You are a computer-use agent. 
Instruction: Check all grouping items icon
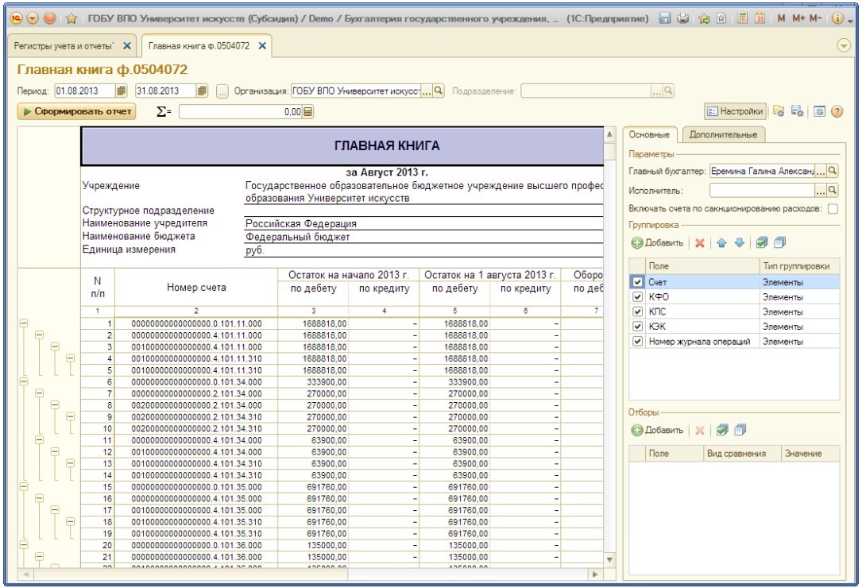tap(762, 242)
